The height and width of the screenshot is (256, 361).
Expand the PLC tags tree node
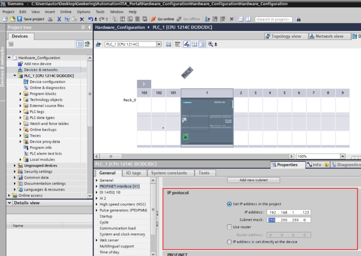pos(20,112)
